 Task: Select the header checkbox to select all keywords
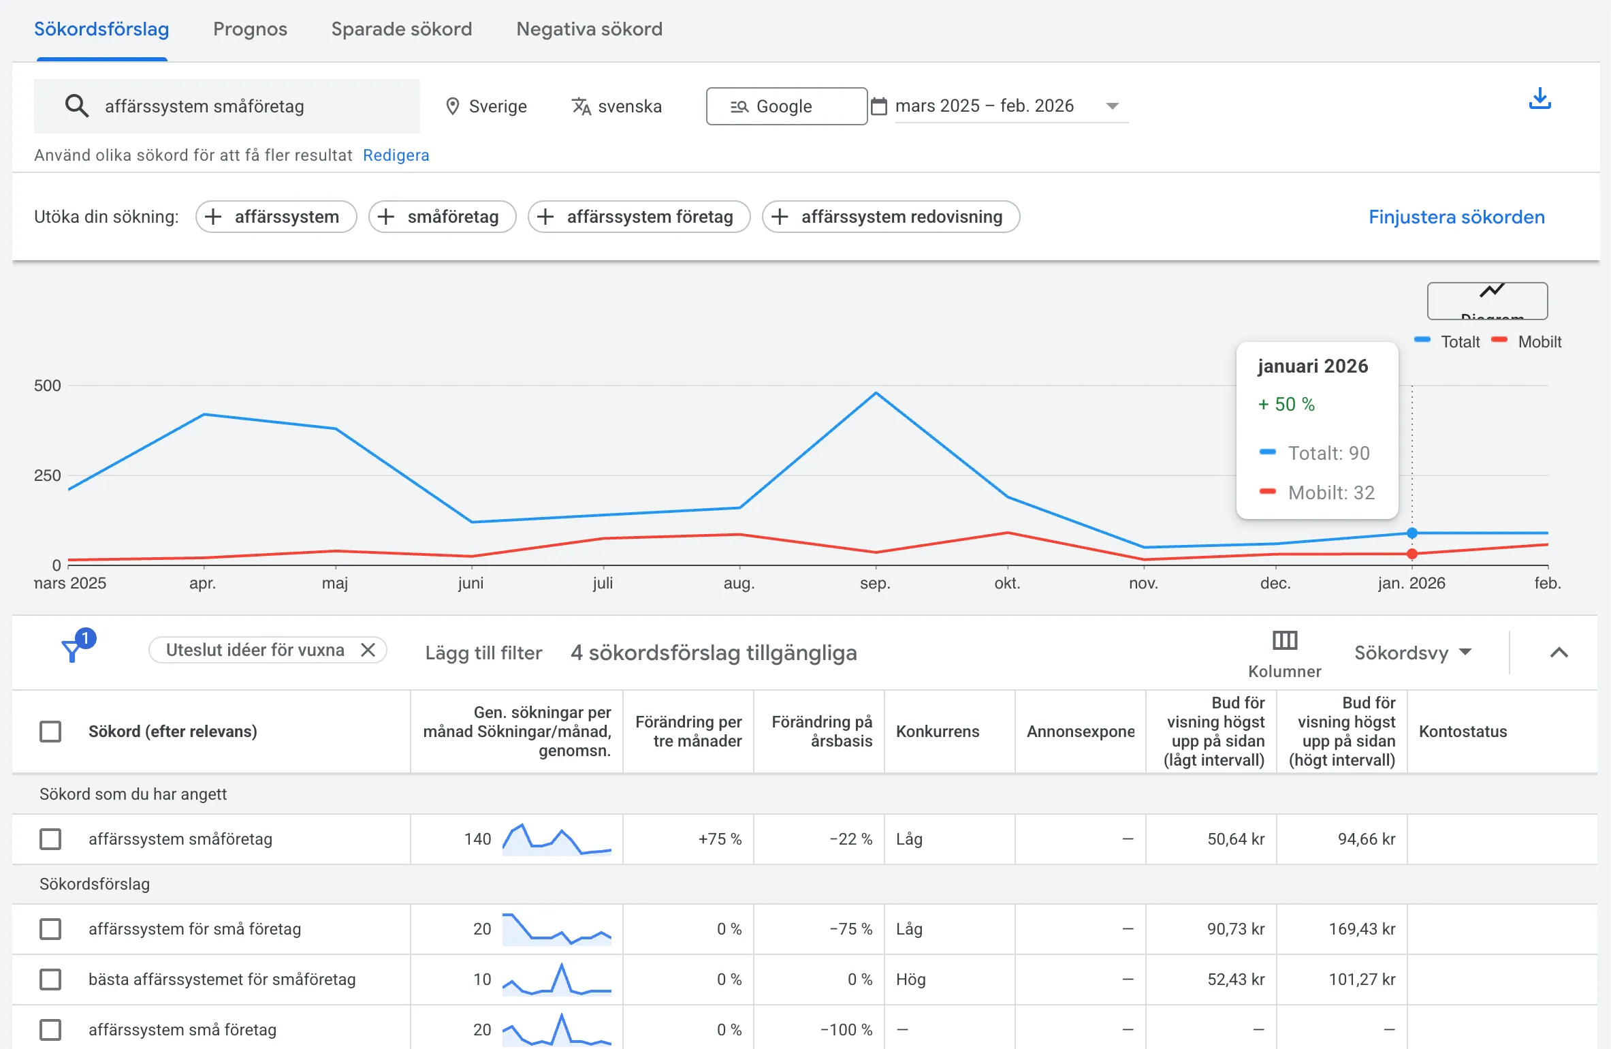click(x=50, y=731)
